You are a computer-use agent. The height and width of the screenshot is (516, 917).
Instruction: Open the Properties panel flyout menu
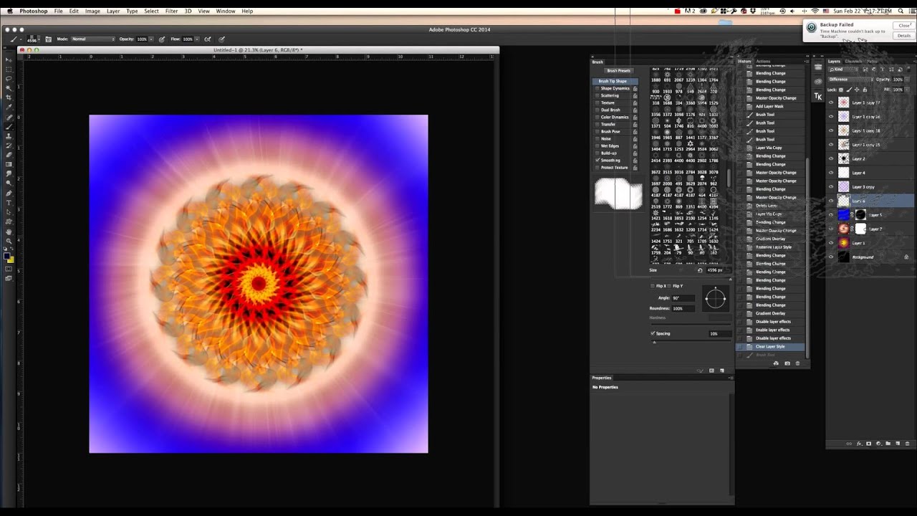[x=730, y=378]
